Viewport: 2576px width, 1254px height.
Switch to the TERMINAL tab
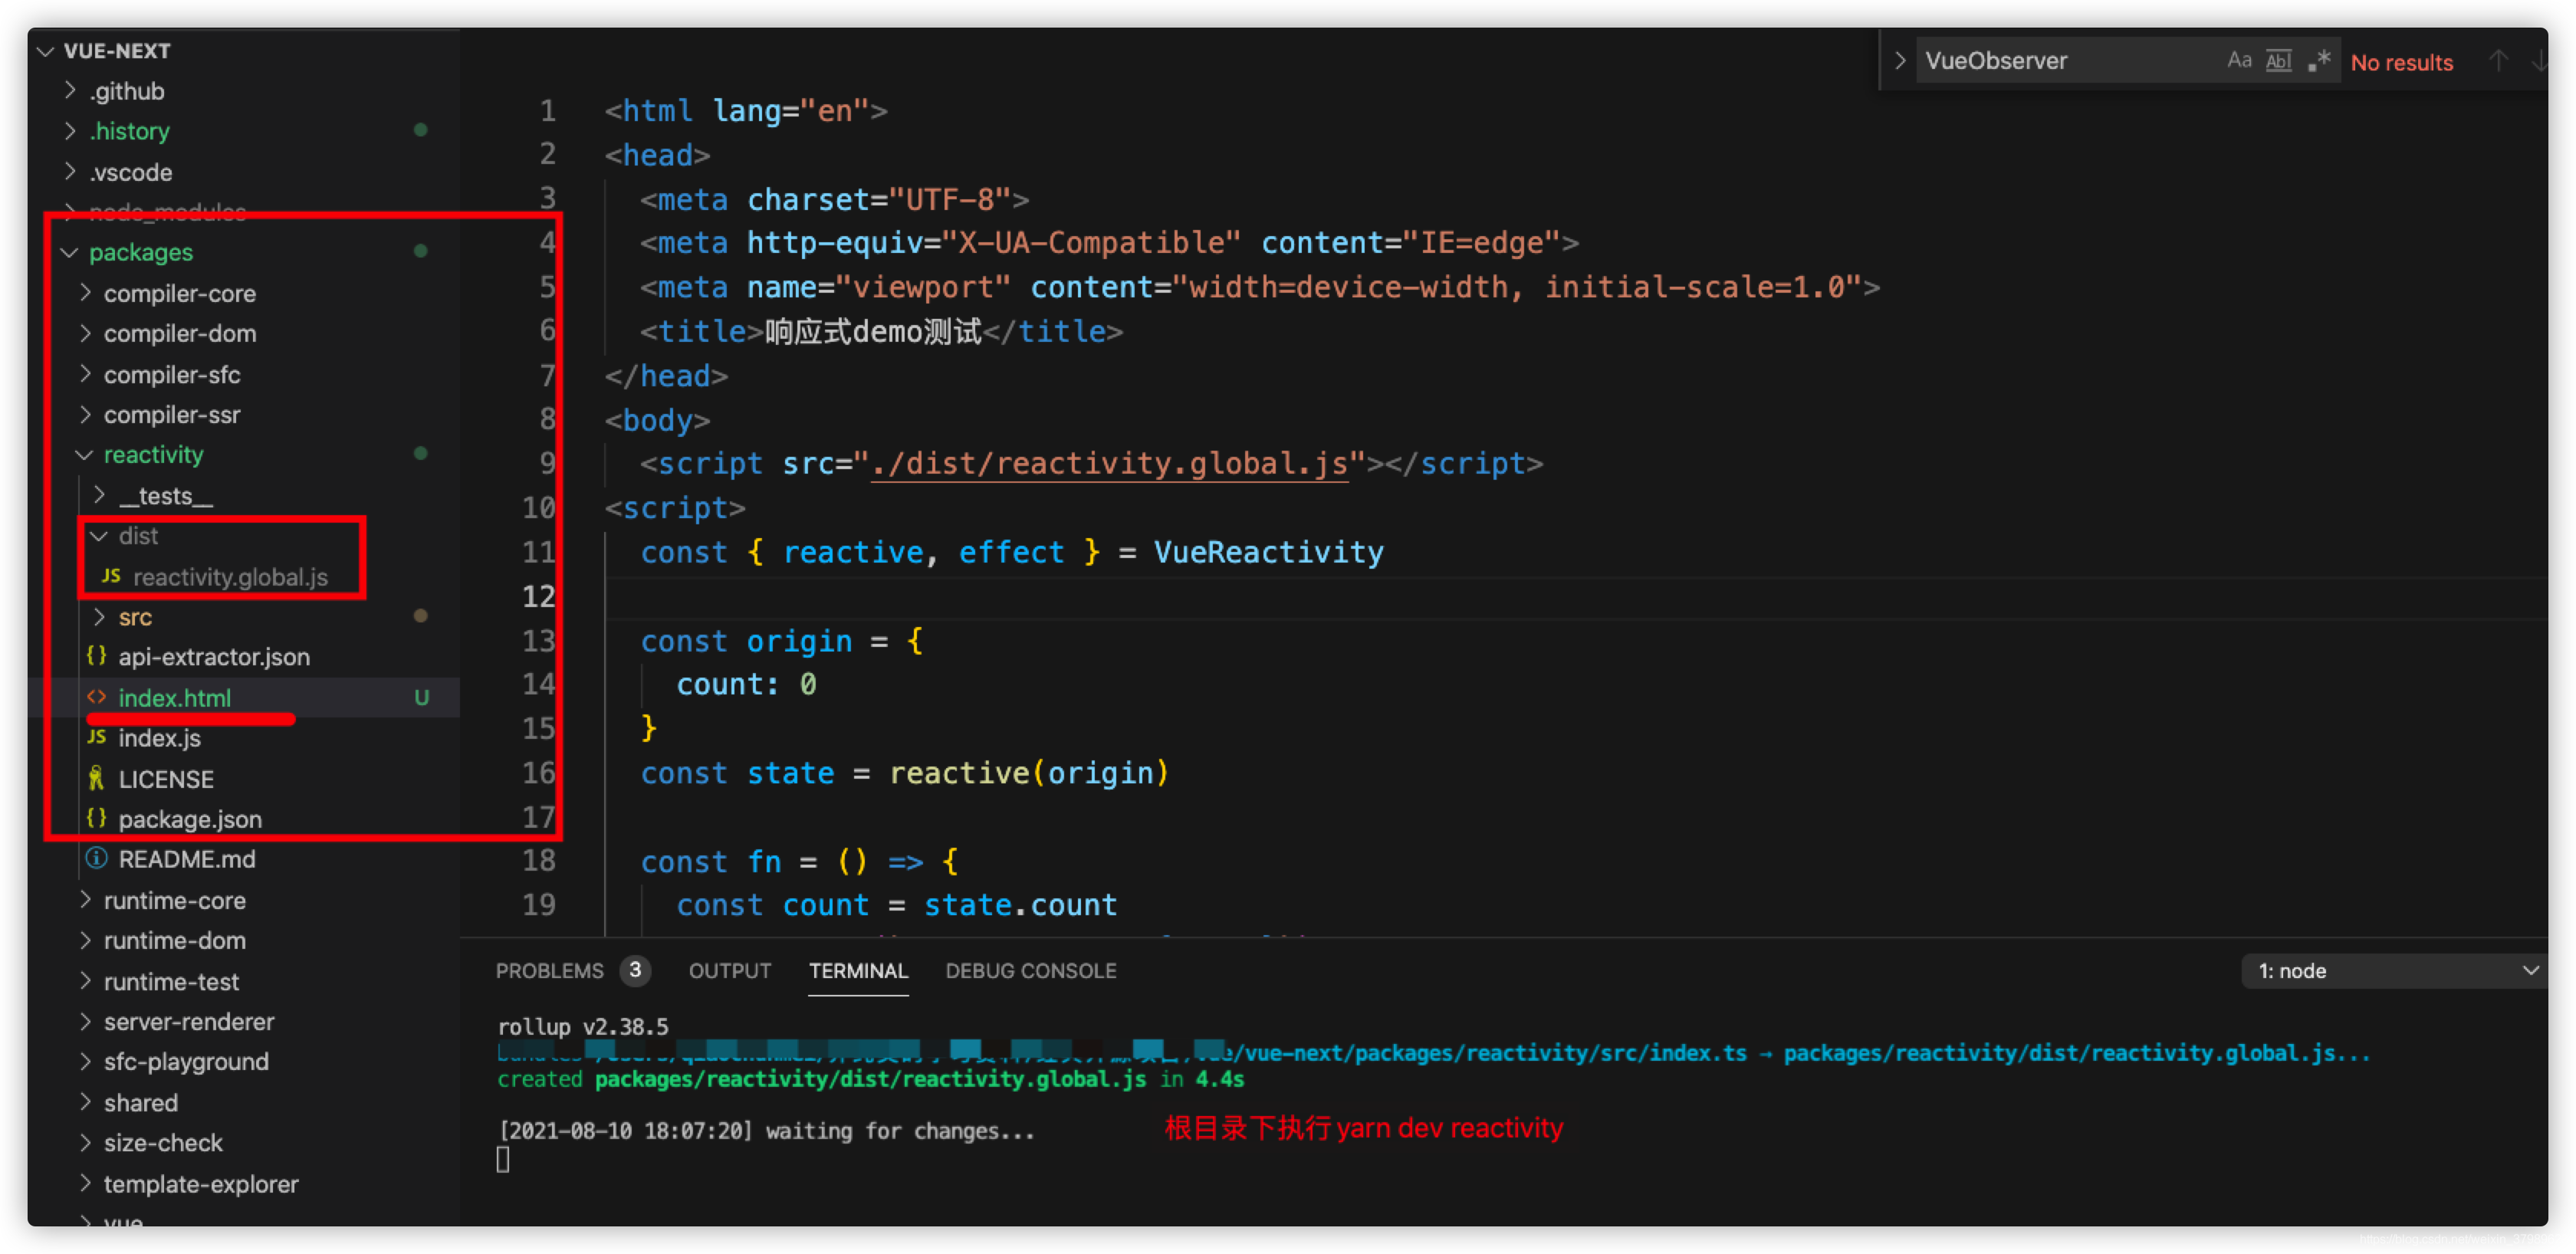pyautogui.click(x=858, y=971)
